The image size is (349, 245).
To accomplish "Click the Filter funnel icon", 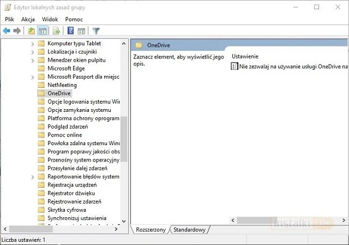I will (x=96, y=31).
